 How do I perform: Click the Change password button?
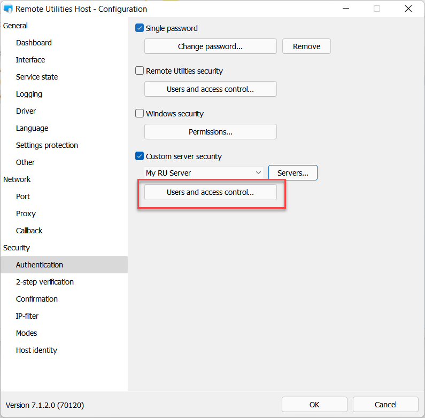pos(210,46)
